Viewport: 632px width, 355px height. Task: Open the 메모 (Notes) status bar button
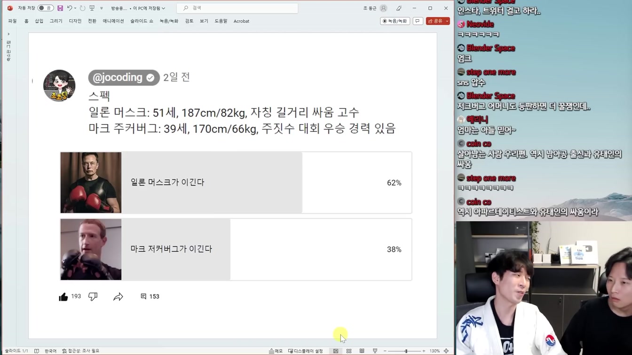pos(276,351)
